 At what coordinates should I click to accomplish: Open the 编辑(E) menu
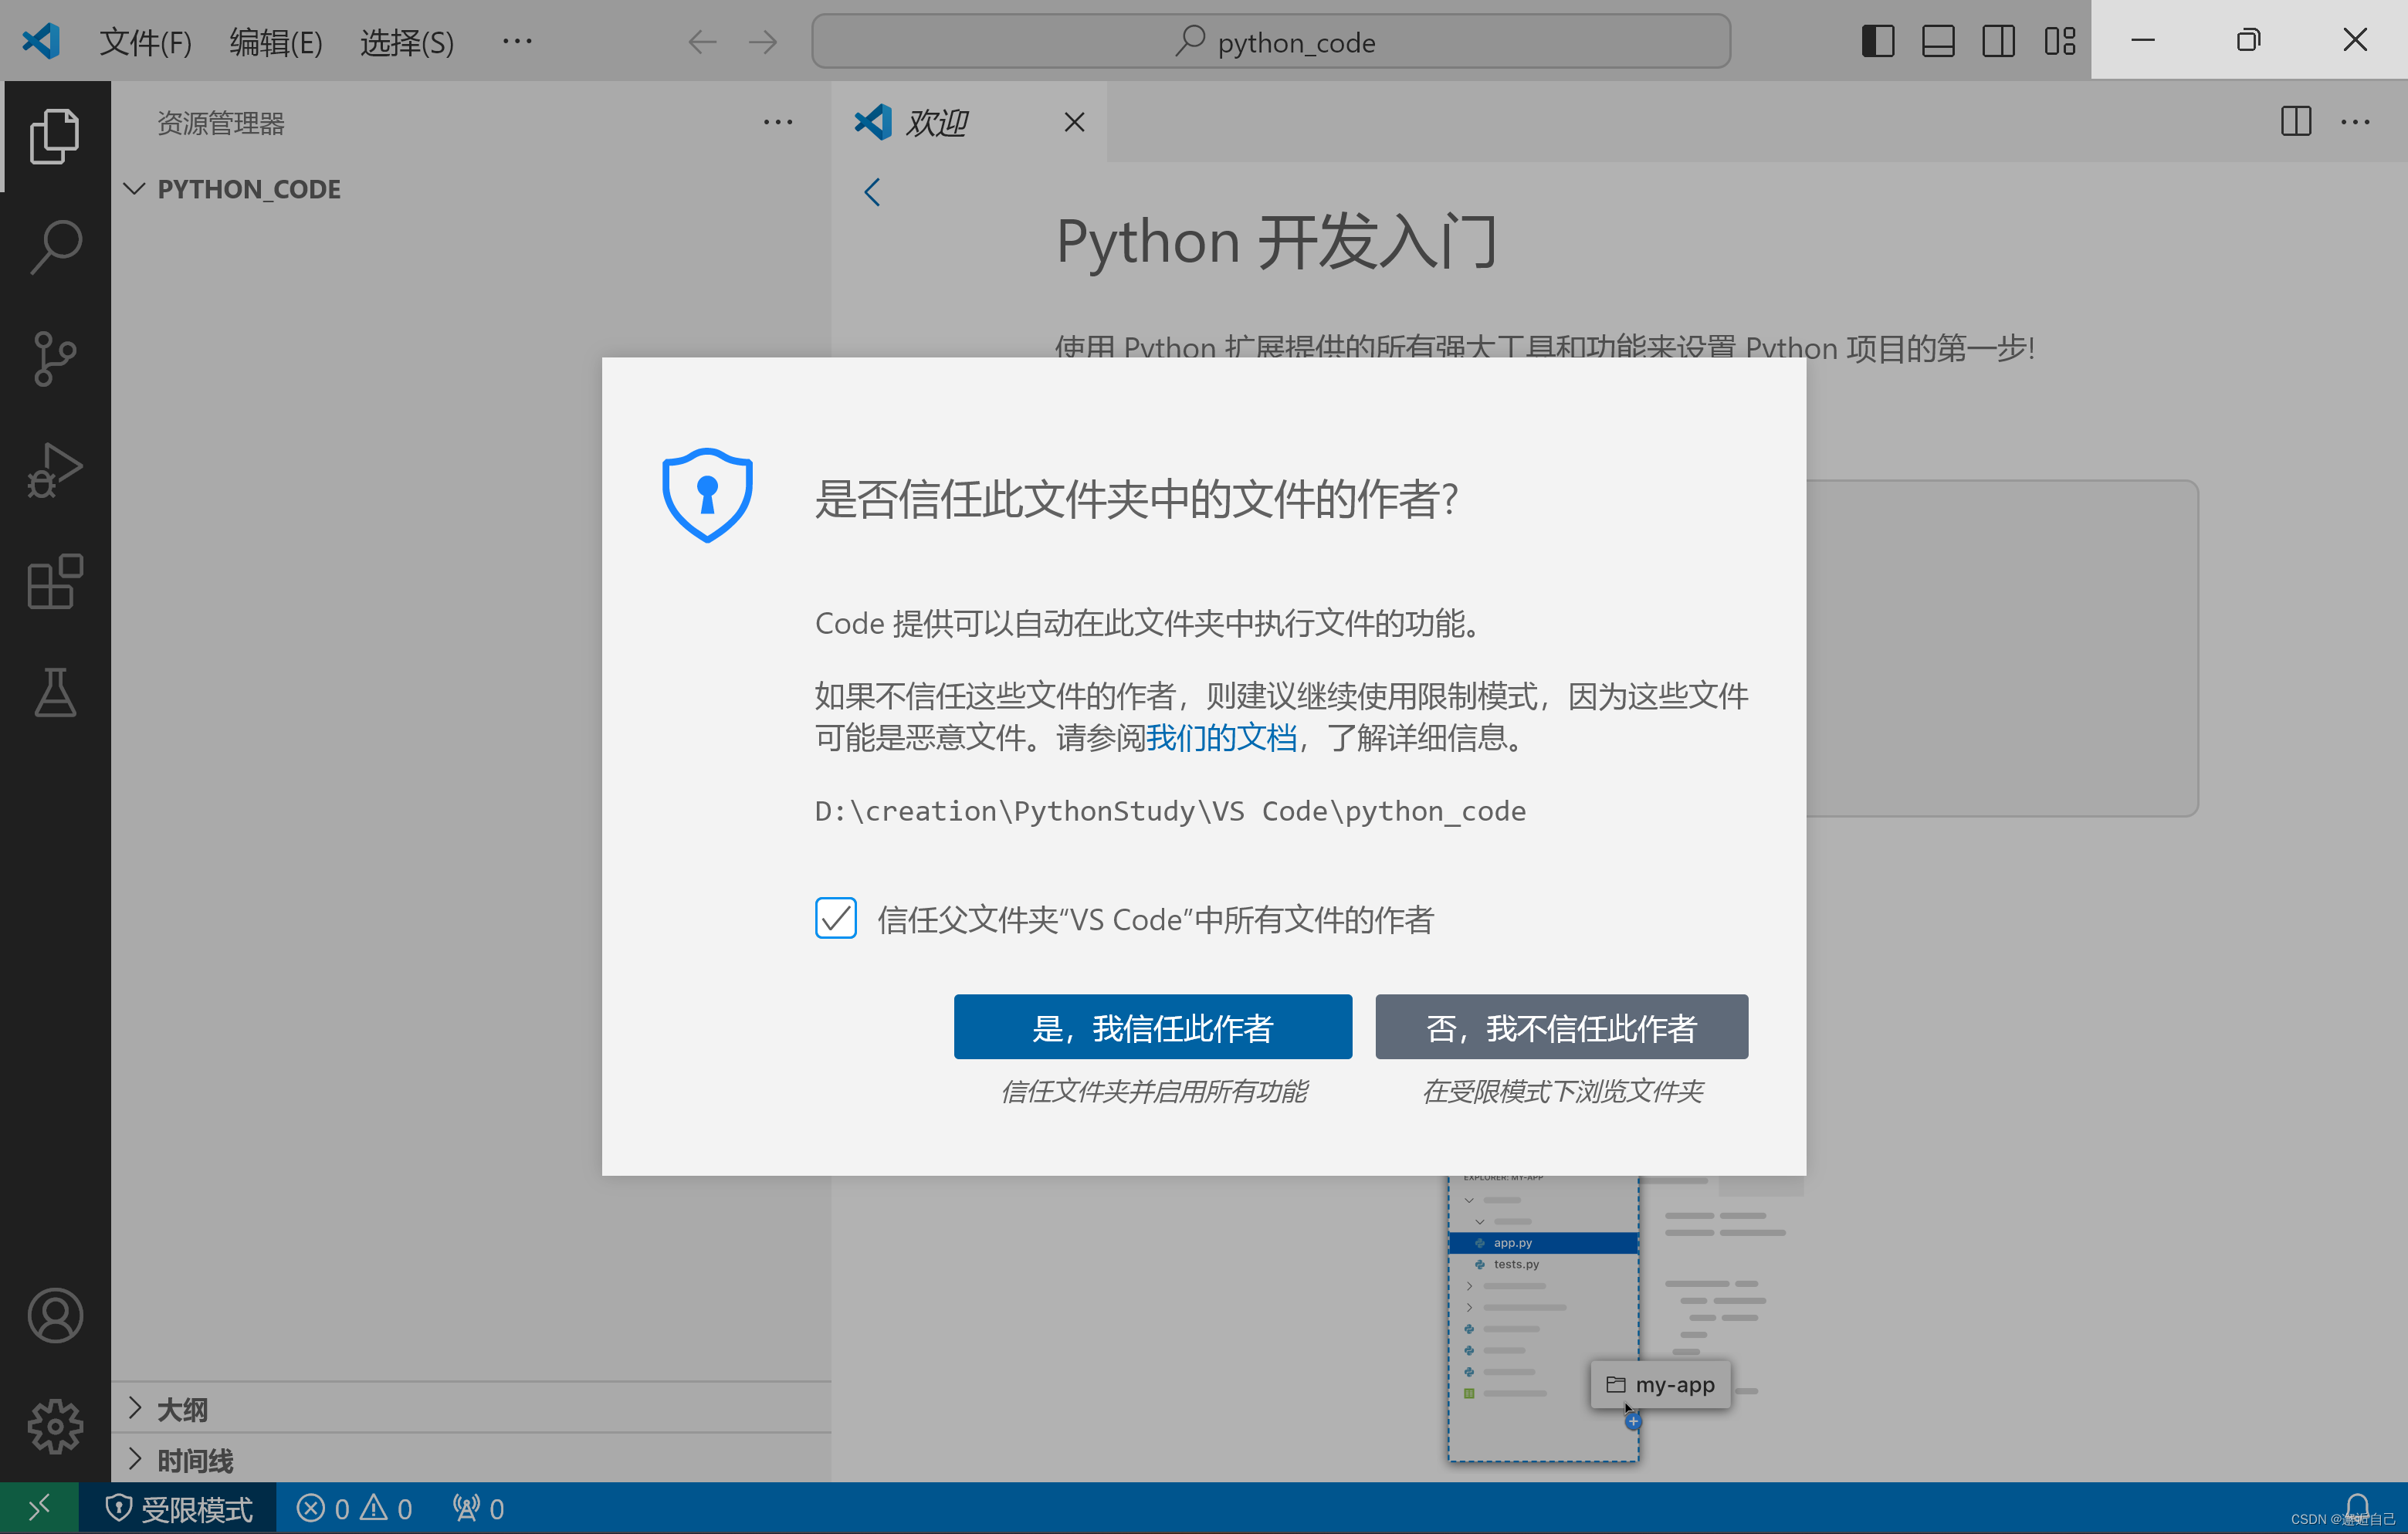click(x=275, y=42)
